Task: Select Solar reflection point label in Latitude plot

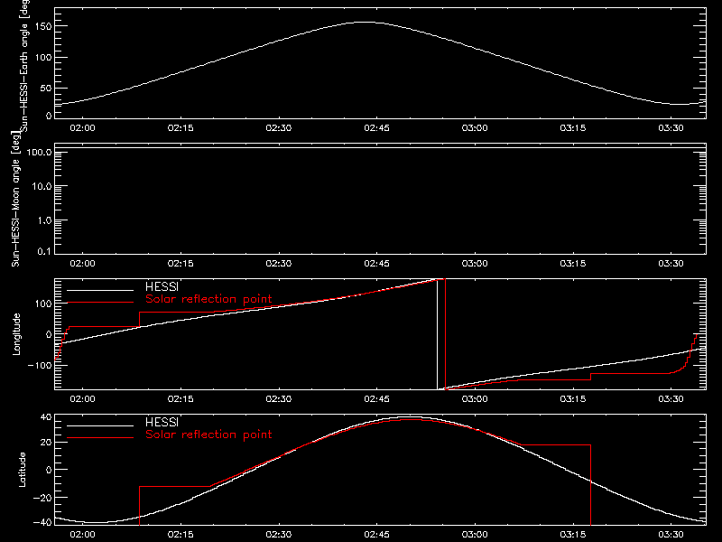Action: click(208, 435)
